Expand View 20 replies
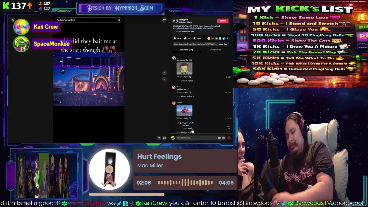 click(x=187, y=81)
